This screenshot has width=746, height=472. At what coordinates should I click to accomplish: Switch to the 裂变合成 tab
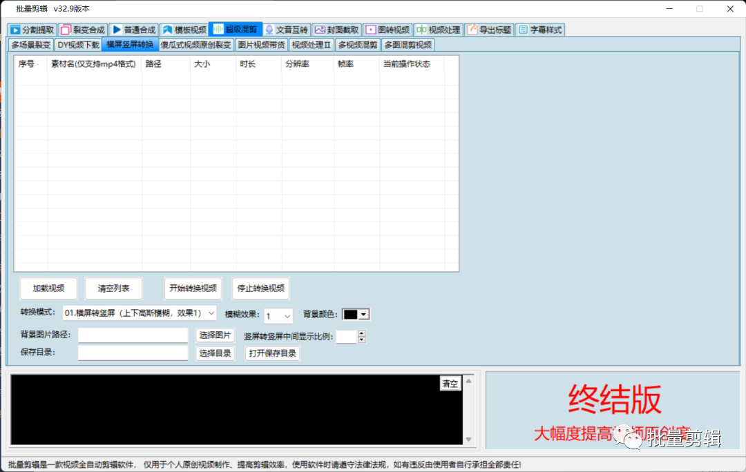(x=83, y=30)
